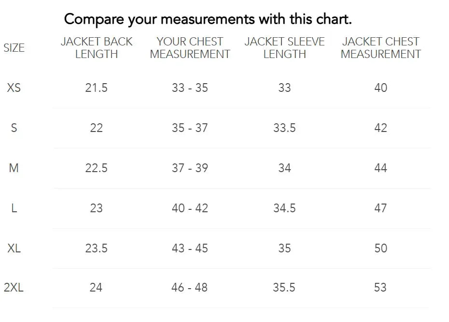Click the 2XL size row label
The width and height of the screenshot is (449, 322).
pyautogui.click(x=14, y=288)
